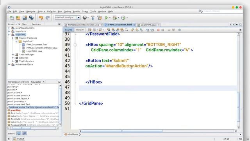Expand the MuhammedEssa project node
Image resolution: width=250 pixels, height=141 pixels.
click(9, 64)
